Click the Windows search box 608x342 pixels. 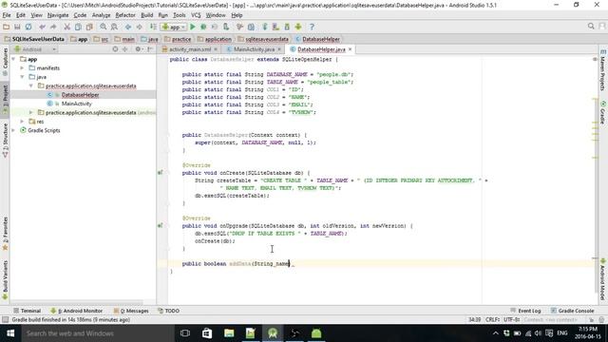[x=97, y=333]
